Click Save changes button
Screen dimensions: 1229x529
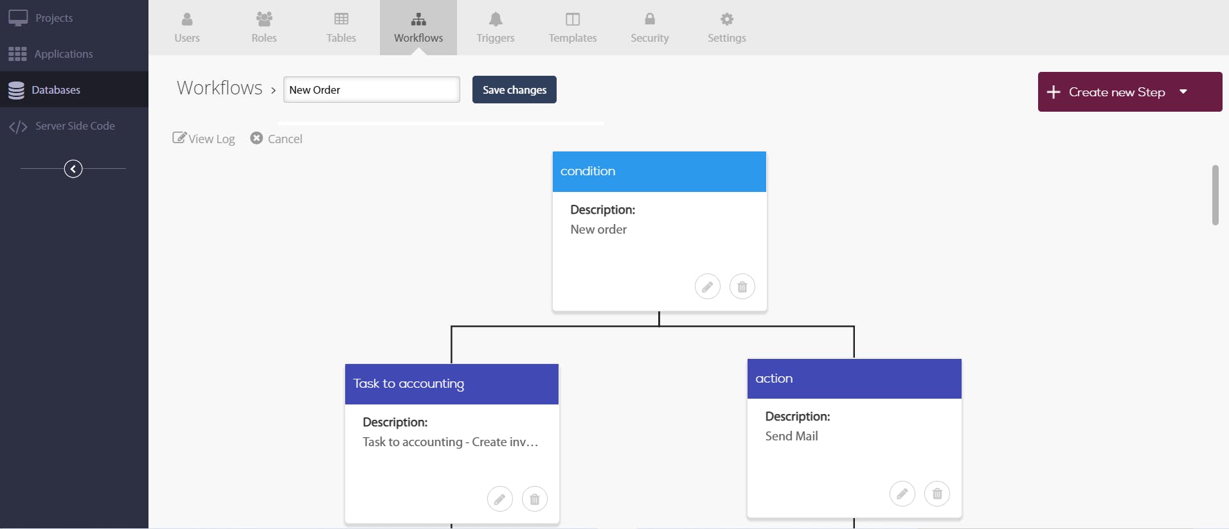pos(514,90)
